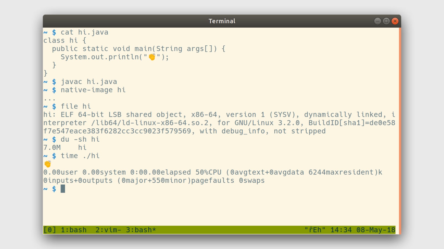The image size is (444, 249).
Task: Click '50%CPU' in timing output
Action: (x=208, y=172)
